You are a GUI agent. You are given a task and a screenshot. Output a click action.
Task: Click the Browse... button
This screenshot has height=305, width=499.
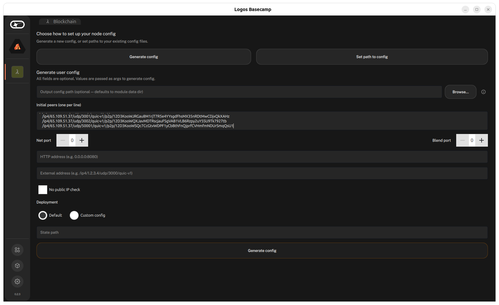[461, 92]
